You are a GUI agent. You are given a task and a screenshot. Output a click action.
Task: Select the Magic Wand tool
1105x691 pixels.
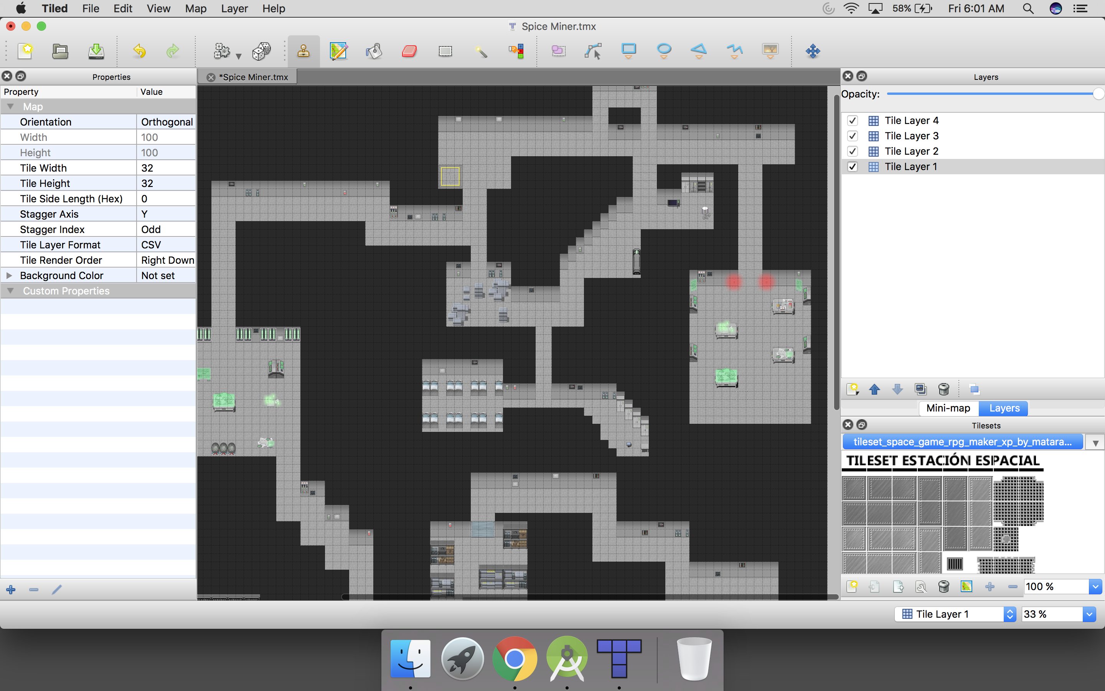[x=481, y=51]
